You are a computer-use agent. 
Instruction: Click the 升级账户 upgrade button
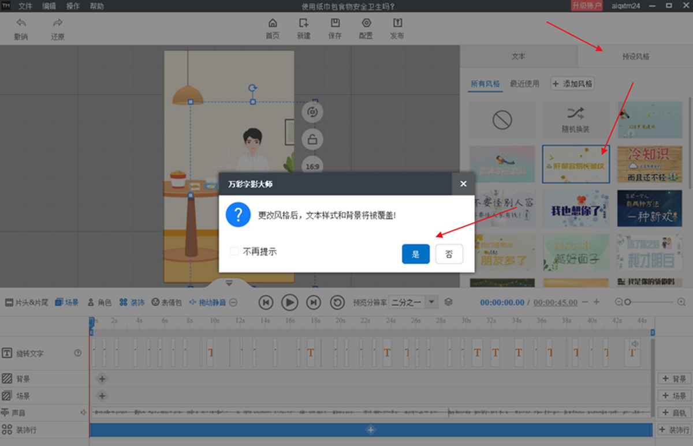click(587, 6)
